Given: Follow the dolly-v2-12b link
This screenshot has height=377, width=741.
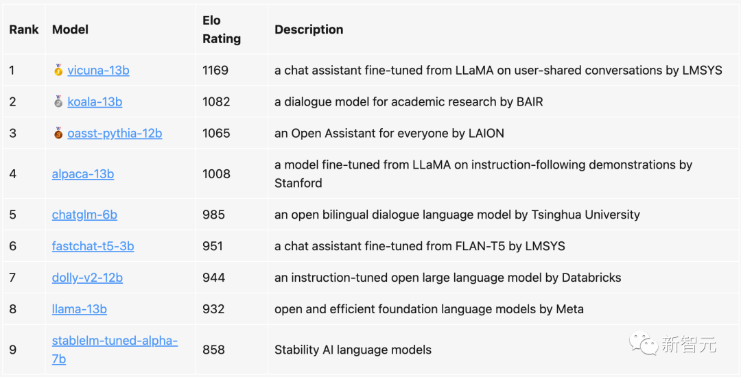Looking at the screenshot, I should 87,278.
